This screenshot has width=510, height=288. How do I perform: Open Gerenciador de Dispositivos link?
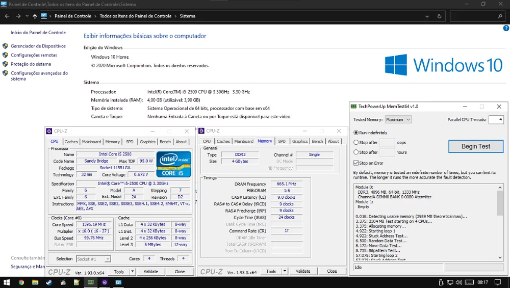click(x=38, y=46)
